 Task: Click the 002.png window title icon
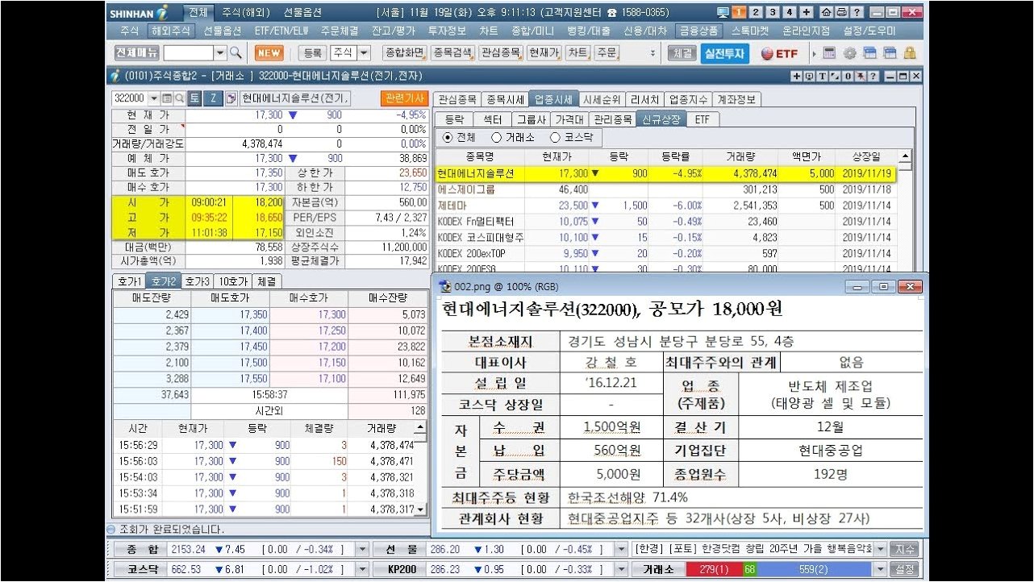click(x=444, y=286)
